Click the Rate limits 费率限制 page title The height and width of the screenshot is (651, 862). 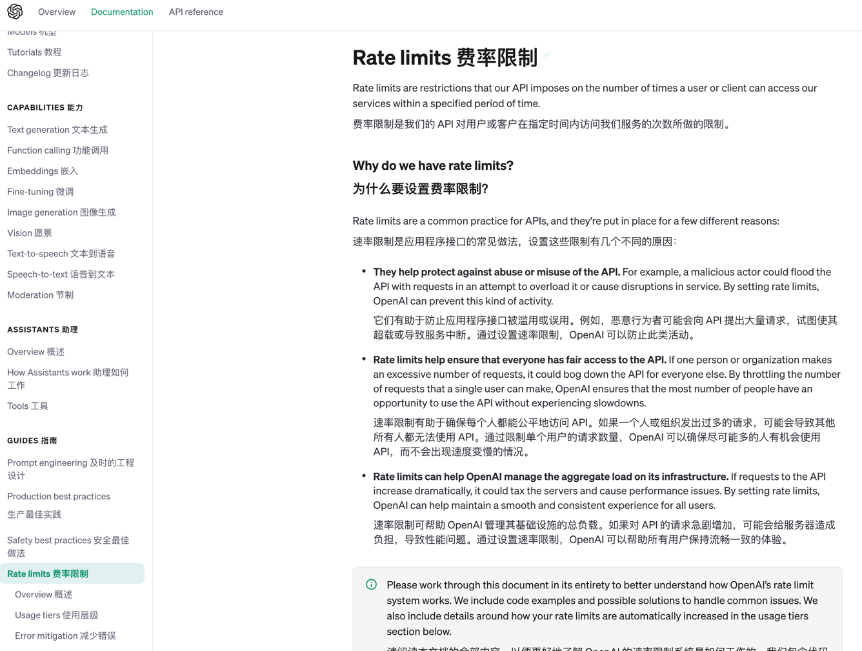(445, 57)
